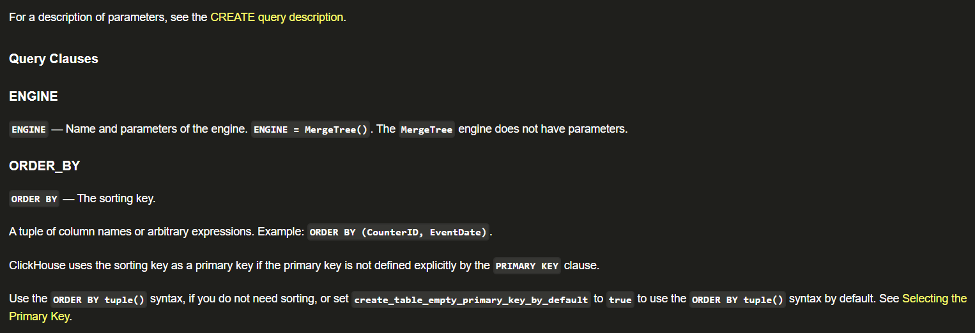
Task: Click the 'For a description of parameters' text
Action: (x=88, y=17)
